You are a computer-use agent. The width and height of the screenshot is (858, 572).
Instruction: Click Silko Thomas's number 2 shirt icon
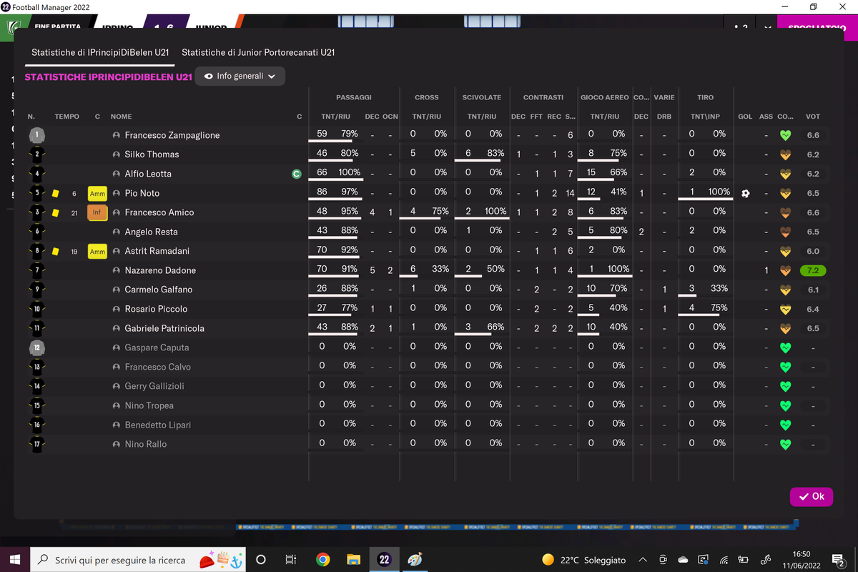36,154
